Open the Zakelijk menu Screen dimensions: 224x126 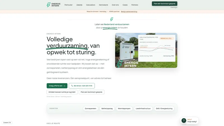pyautogui.click(x=79, y=5)
